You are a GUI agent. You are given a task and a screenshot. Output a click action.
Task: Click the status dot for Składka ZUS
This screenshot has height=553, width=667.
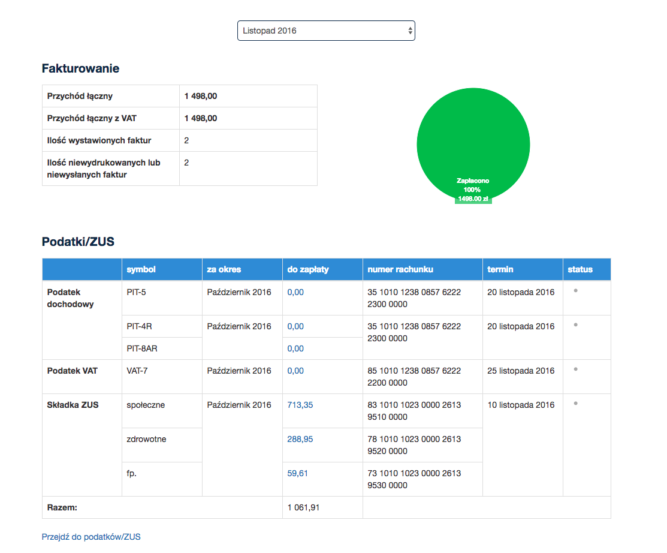point(575,403)
